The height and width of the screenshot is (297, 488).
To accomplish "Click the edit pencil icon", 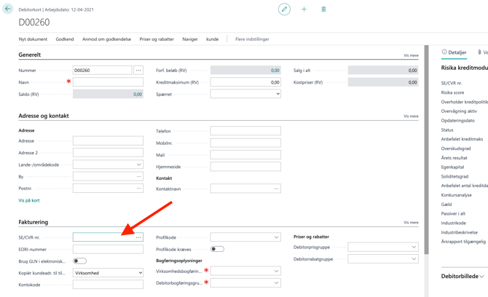I will point(284,9).
